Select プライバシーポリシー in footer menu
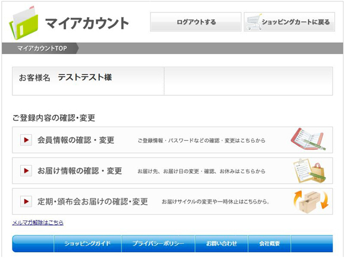Image resolution: width=345 pixels, height=258 pixels. (x=158, y=244)
